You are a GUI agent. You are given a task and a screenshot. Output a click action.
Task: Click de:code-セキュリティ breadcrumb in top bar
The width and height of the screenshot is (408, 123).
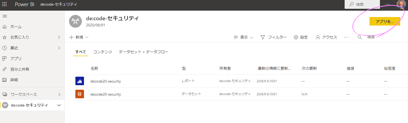click(59, 5)
